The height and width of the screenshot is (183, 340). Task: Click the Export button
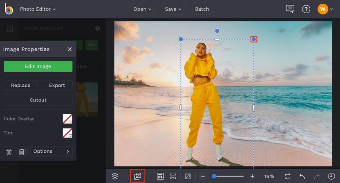[57, 86]
